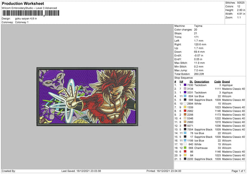The image size is (247, 174).
Task: Click 'Wilcom EmbroideryStudio – Level 3 Advanced' subtitle
Action: point(29,8)
